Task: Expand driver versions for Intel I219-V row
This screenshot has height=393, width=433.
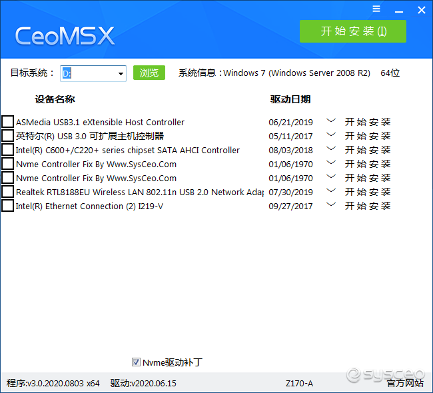Action: (x=331, y=204)
